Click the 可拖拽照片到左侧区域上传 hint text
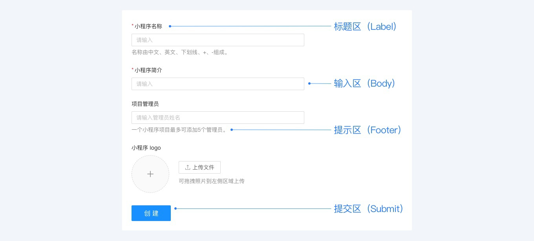534x241 pixels. 212,181
